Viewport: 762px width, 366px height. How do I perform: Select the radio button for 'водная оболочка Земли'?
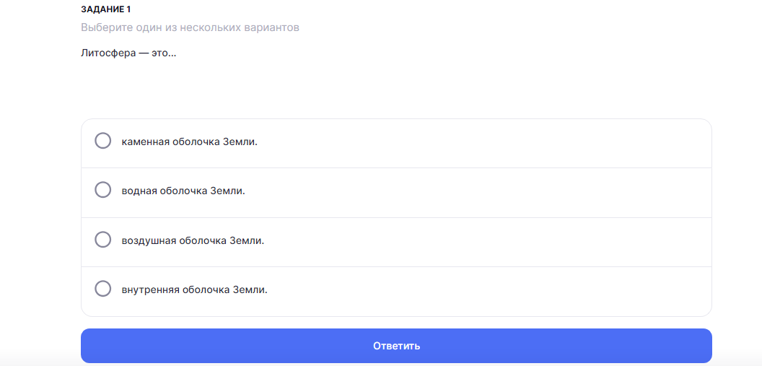tap(102, 190)
